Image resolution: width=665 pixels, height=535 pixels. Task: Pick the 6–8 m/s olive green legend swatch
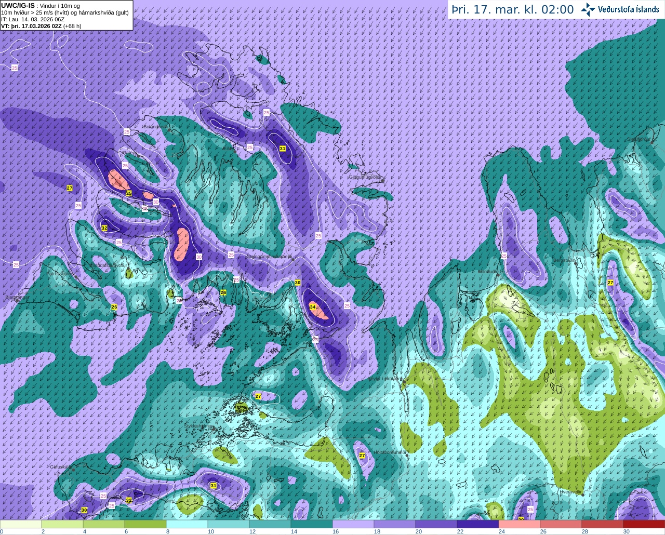pos(145,524)
